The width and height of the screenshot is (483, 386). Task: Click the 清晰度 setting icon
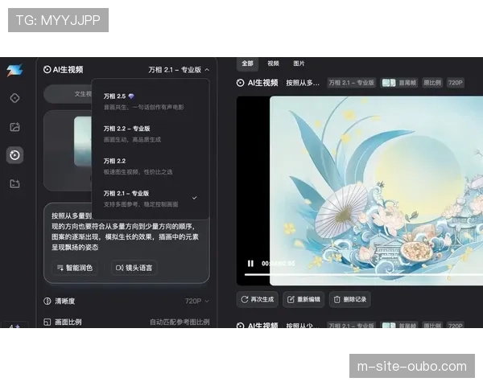tap(47, 301)
